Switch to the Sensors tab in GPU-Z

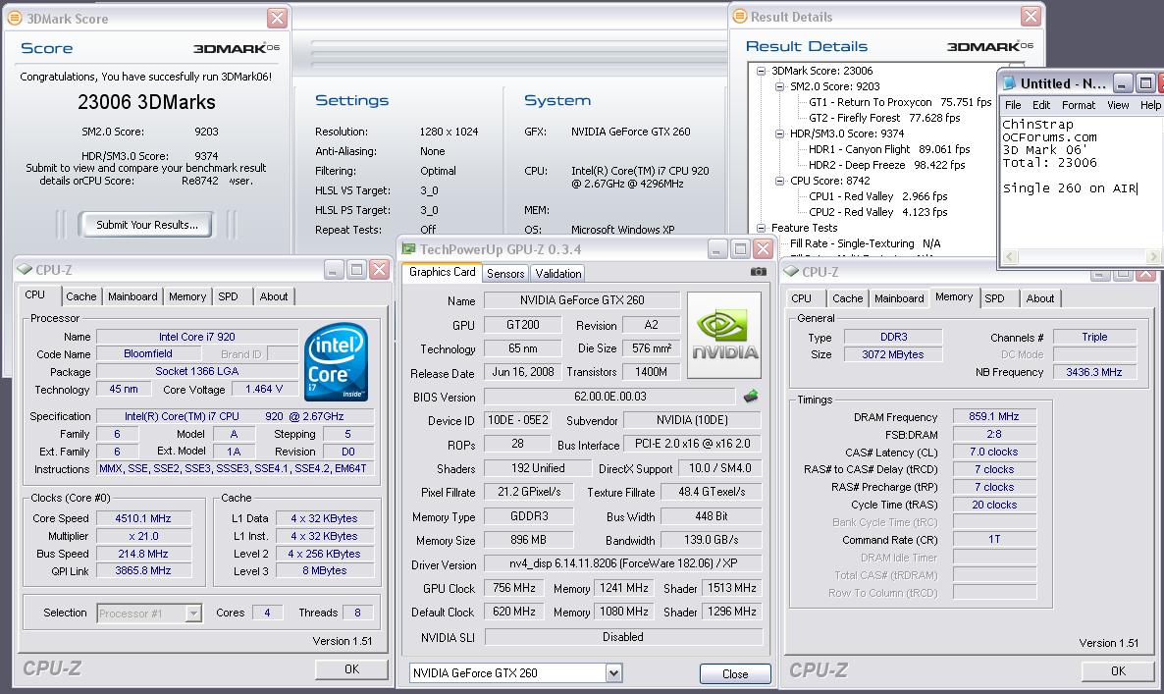[x=505, y=273]
